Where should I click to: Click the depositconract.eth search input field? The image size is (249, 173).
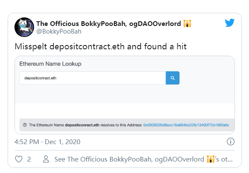pyautogui.click(x=93, y=78)
